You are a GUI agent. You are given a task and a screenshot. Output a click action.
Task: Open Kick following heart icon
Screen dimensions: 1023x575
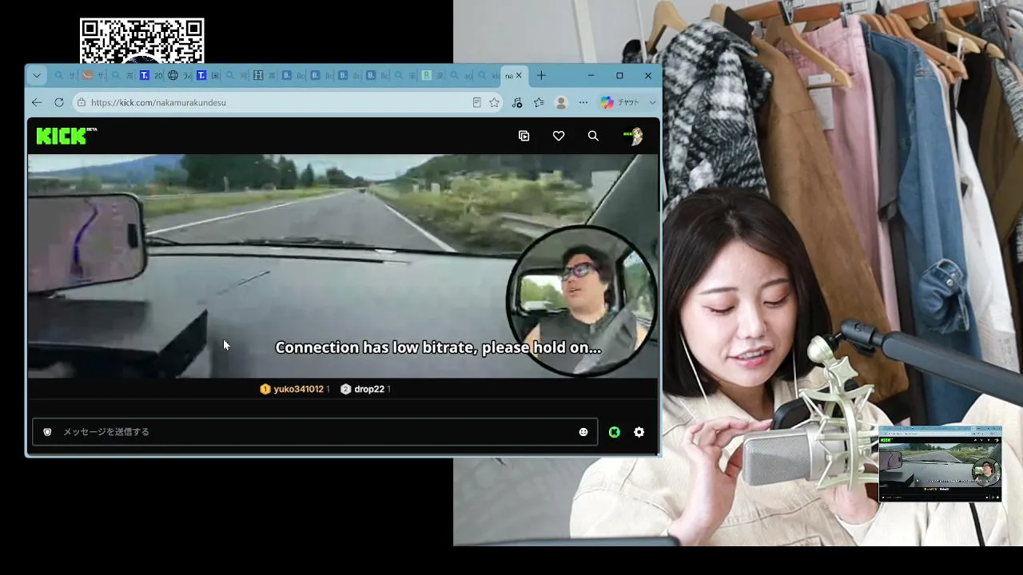click(559, 136)
